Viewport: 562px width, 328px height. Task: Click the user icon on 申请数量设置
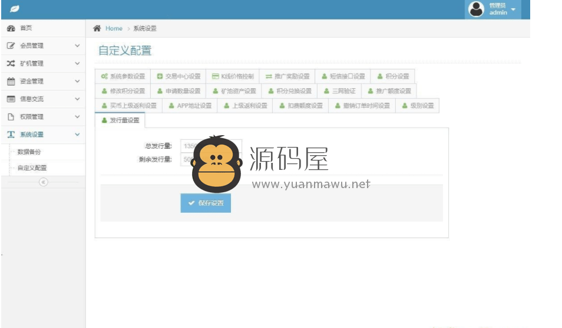(160, 91)
